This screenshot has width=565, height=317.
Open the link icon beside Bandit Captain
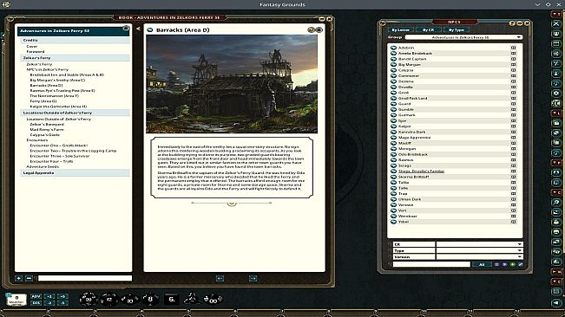coord(393,59)
